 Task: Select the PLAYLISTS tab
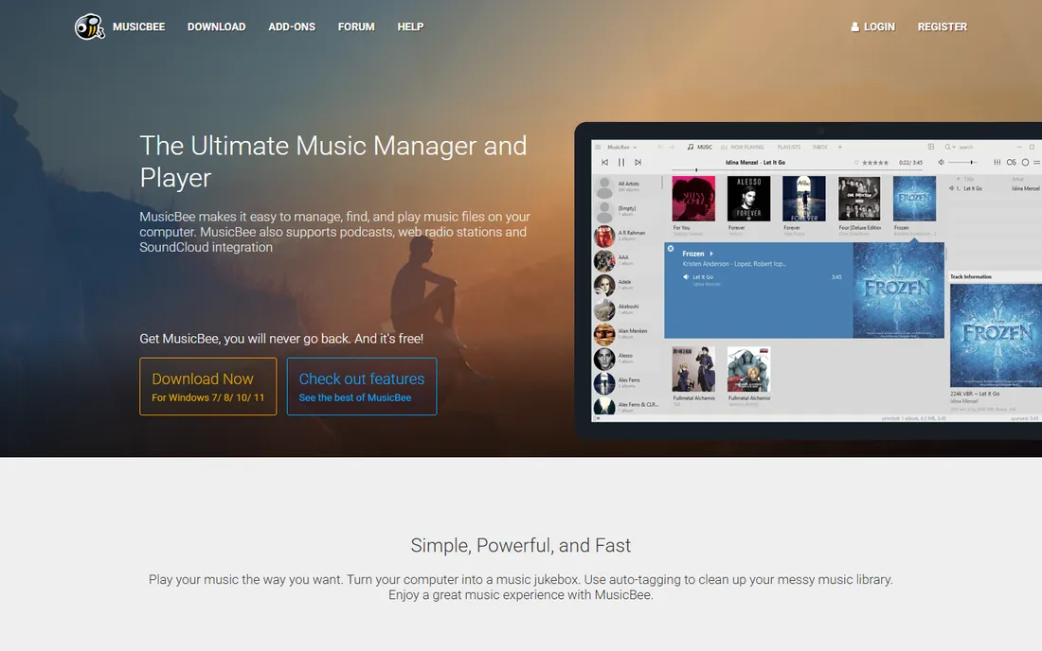[x=789, y=147]
